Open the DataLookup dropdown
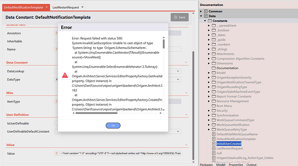298x166 pixels. (x=178, y=71)
